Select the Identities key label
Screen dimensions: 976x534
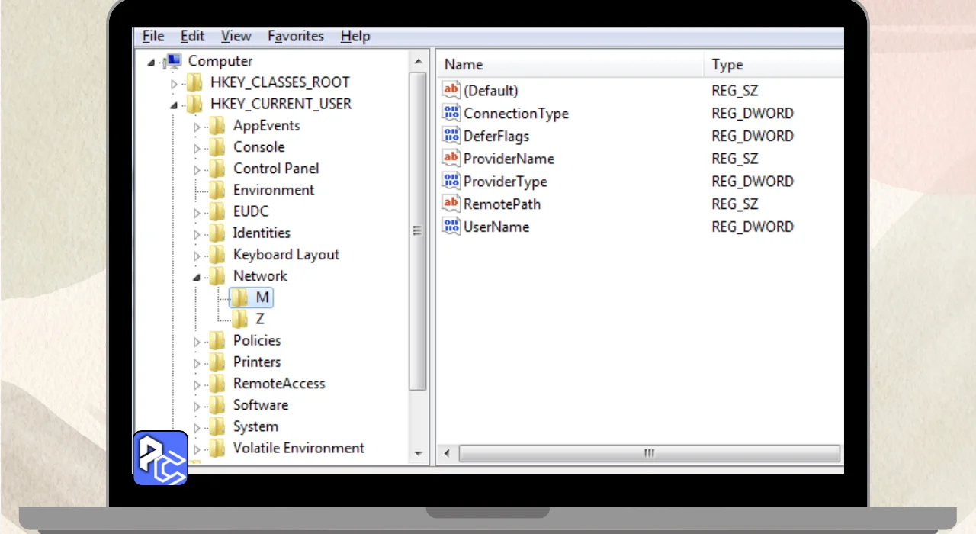tap(262, 233)
